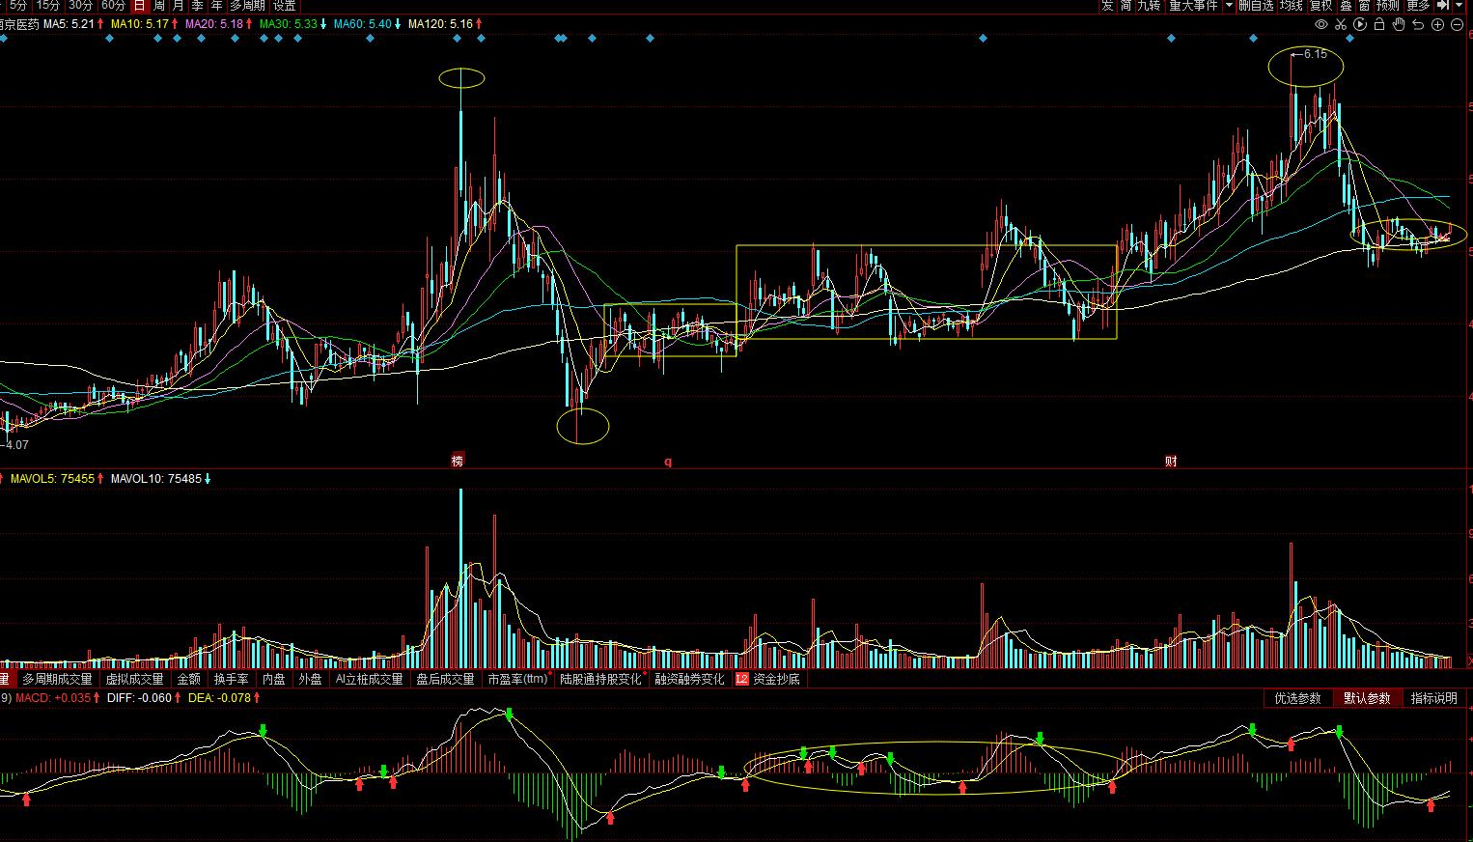Click the 叠 overlay button
Screen dimensions: 1473x842
(1346, 6)
